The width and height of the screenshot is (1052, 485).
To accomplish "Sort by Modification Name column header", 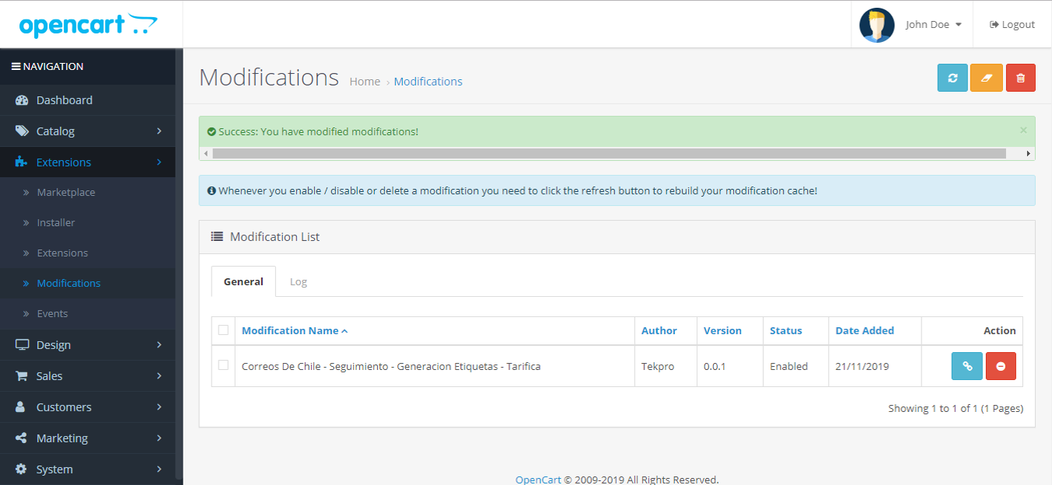I will coord(290,331).
